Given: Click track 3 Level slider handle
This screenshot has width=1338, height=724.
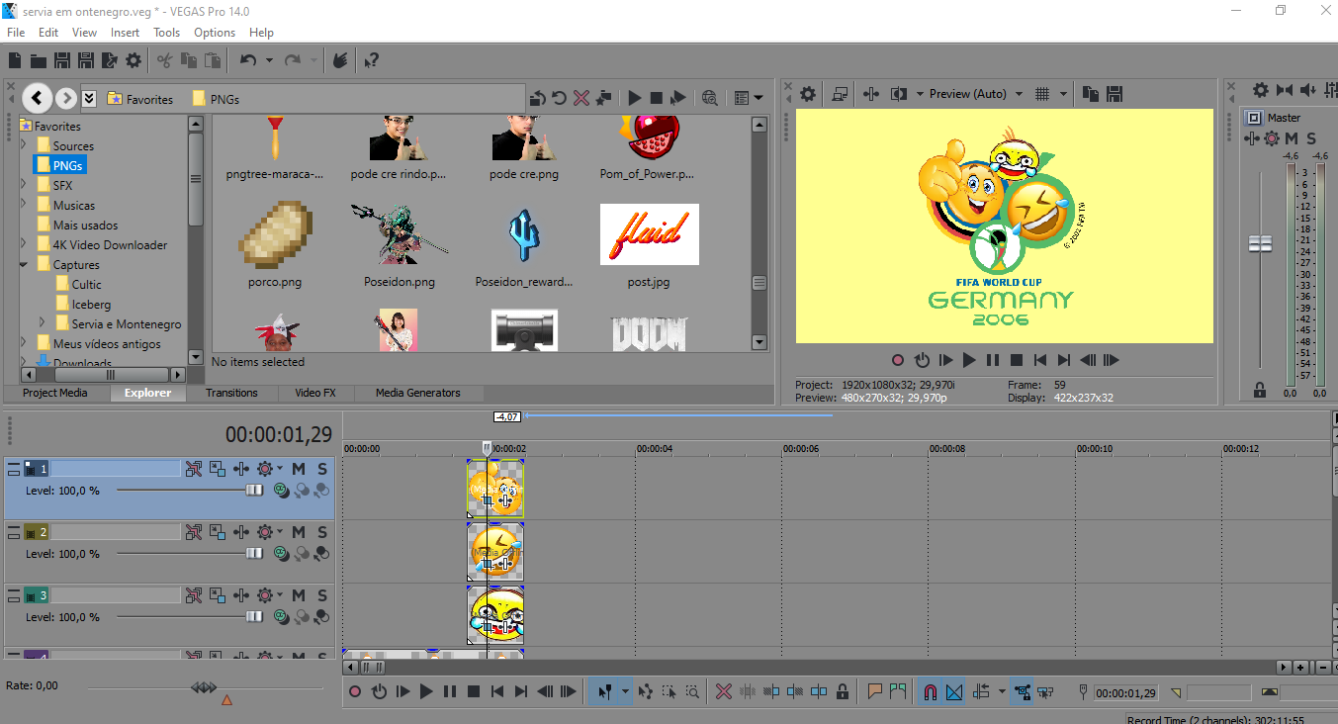Looking at the screenshot, I should point(254,617).
